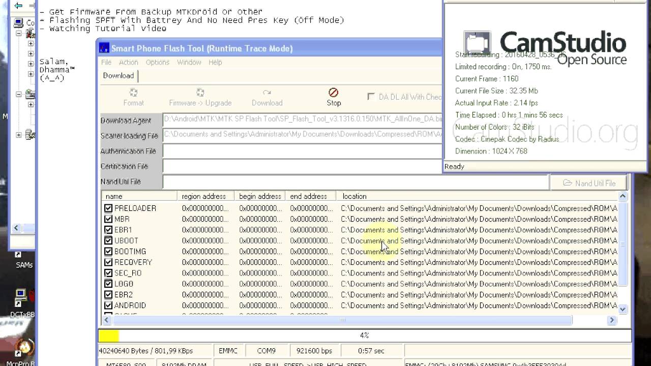Click back arrow in background window
This screenshot has height=366, width=651.
pyautogui.click(x=18, y=6)
